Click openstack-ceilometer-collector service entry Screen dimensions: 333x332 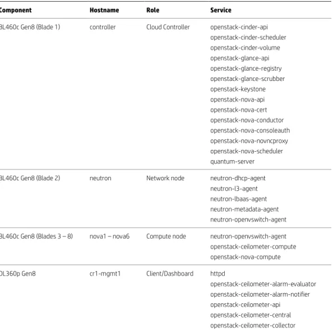pyautogui.click(x=253, y=326)
